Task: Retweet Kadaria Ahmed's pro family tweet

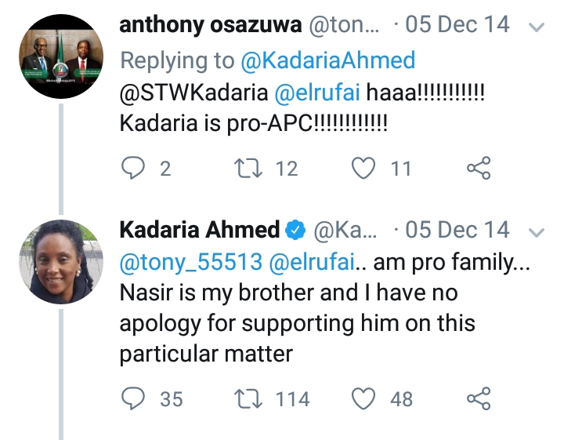Action: pos(249,399)
